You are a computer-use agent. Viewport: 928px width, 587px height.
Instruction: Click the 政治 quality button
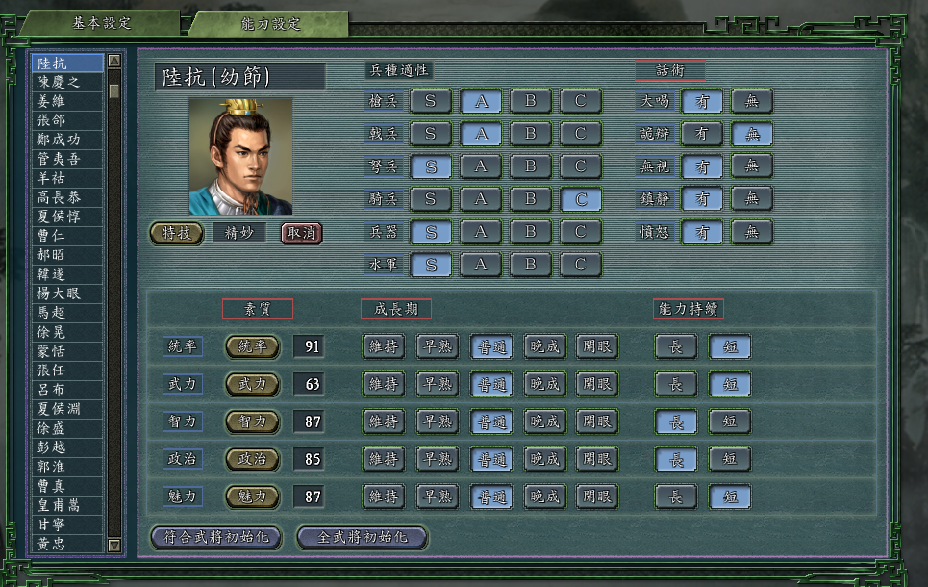tap(253, 459)
